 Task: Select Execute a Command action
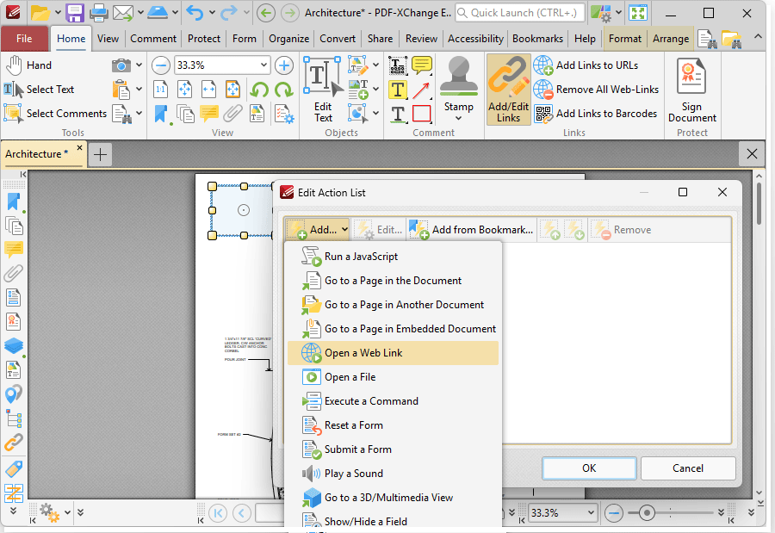(x=393, y=401)
